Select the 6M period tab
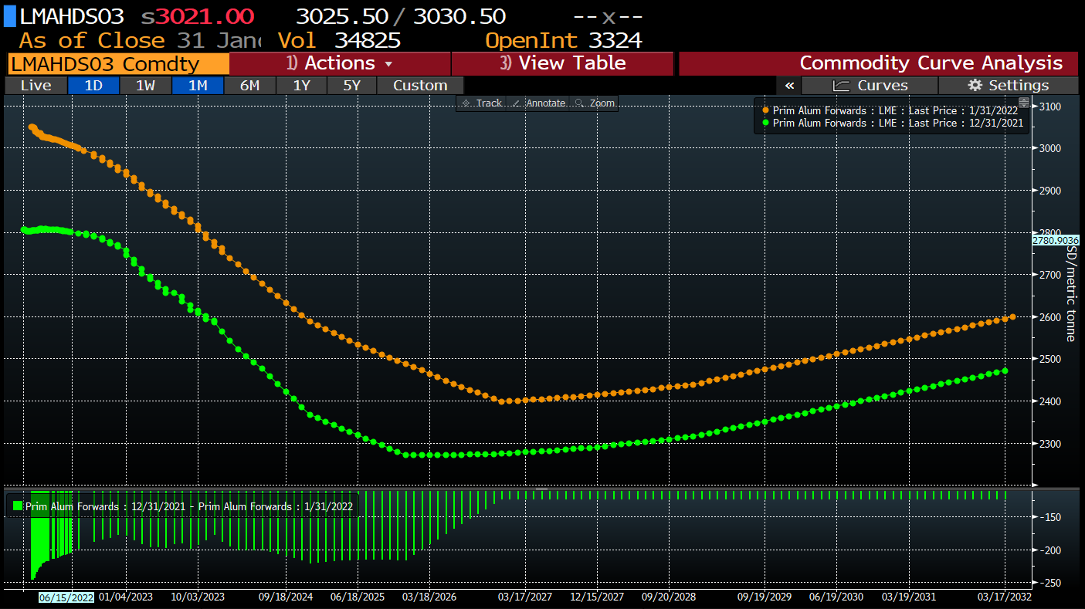 249,86
